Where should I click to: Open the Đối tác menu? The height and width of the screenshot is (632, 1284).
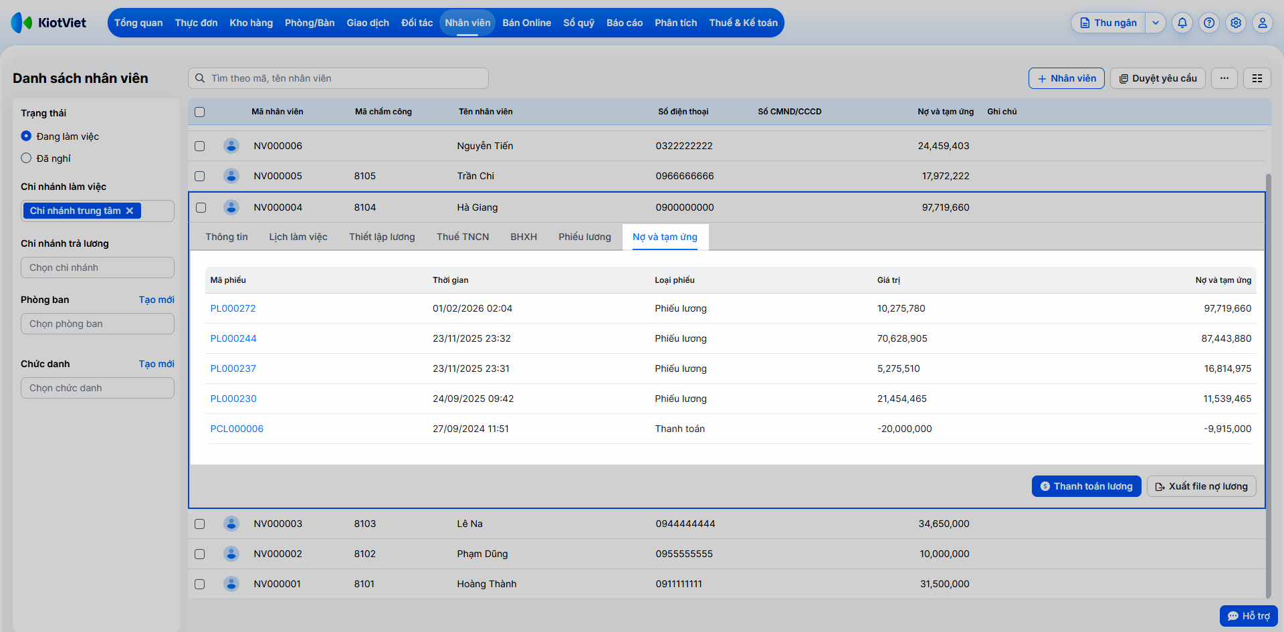[417, 23]
